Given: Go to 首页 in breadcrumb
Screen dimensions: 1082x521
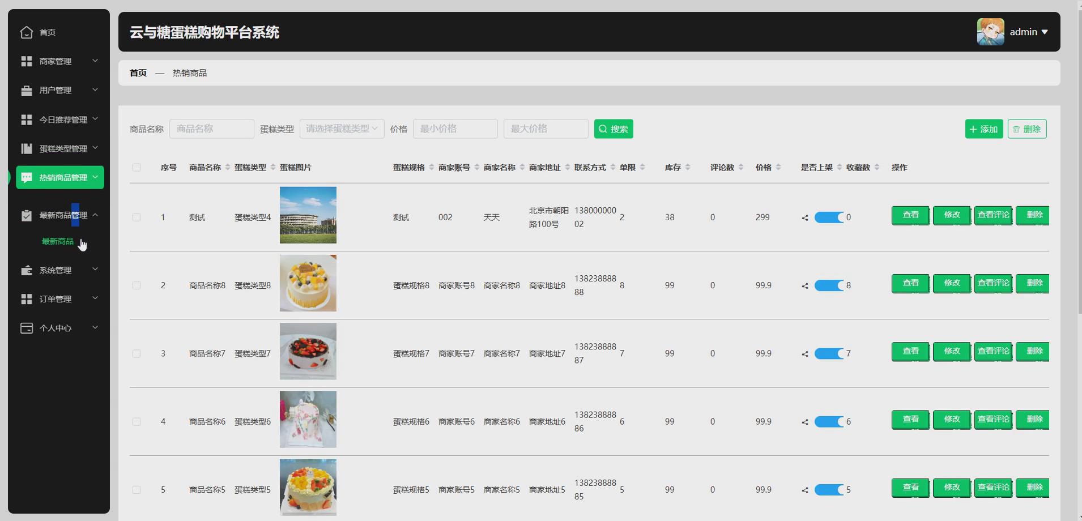Looking at the screenshot, I should point(138,73).
